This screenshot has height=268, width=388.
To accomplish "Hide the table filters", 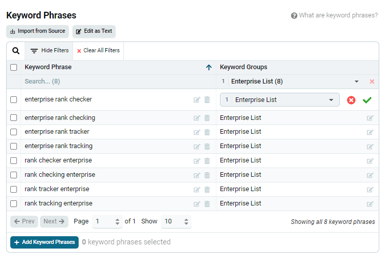I will coord(49,51).
